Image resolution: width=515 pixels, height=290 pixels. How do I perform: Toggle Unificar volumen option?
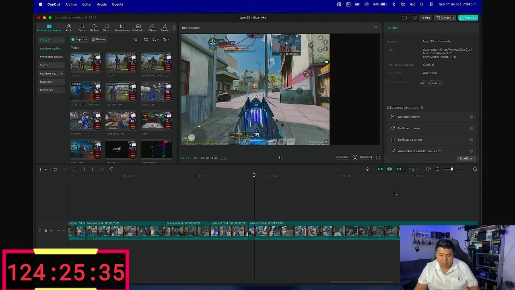471,140
